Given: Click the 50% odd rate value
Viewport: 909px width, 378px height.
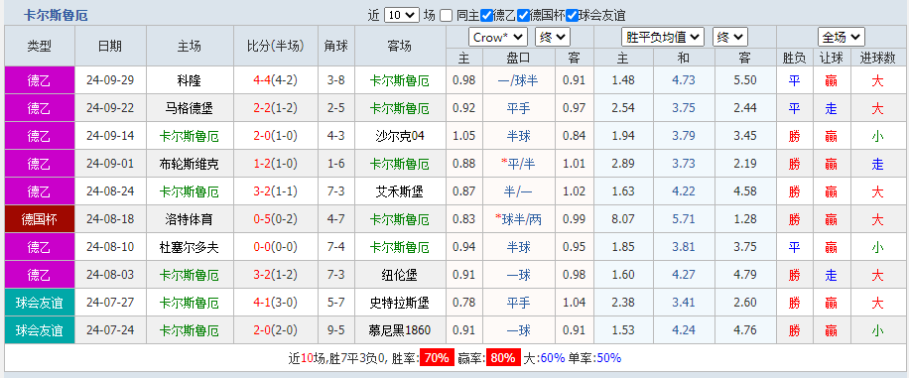Looking at the screenshot, I should point(608,358).
